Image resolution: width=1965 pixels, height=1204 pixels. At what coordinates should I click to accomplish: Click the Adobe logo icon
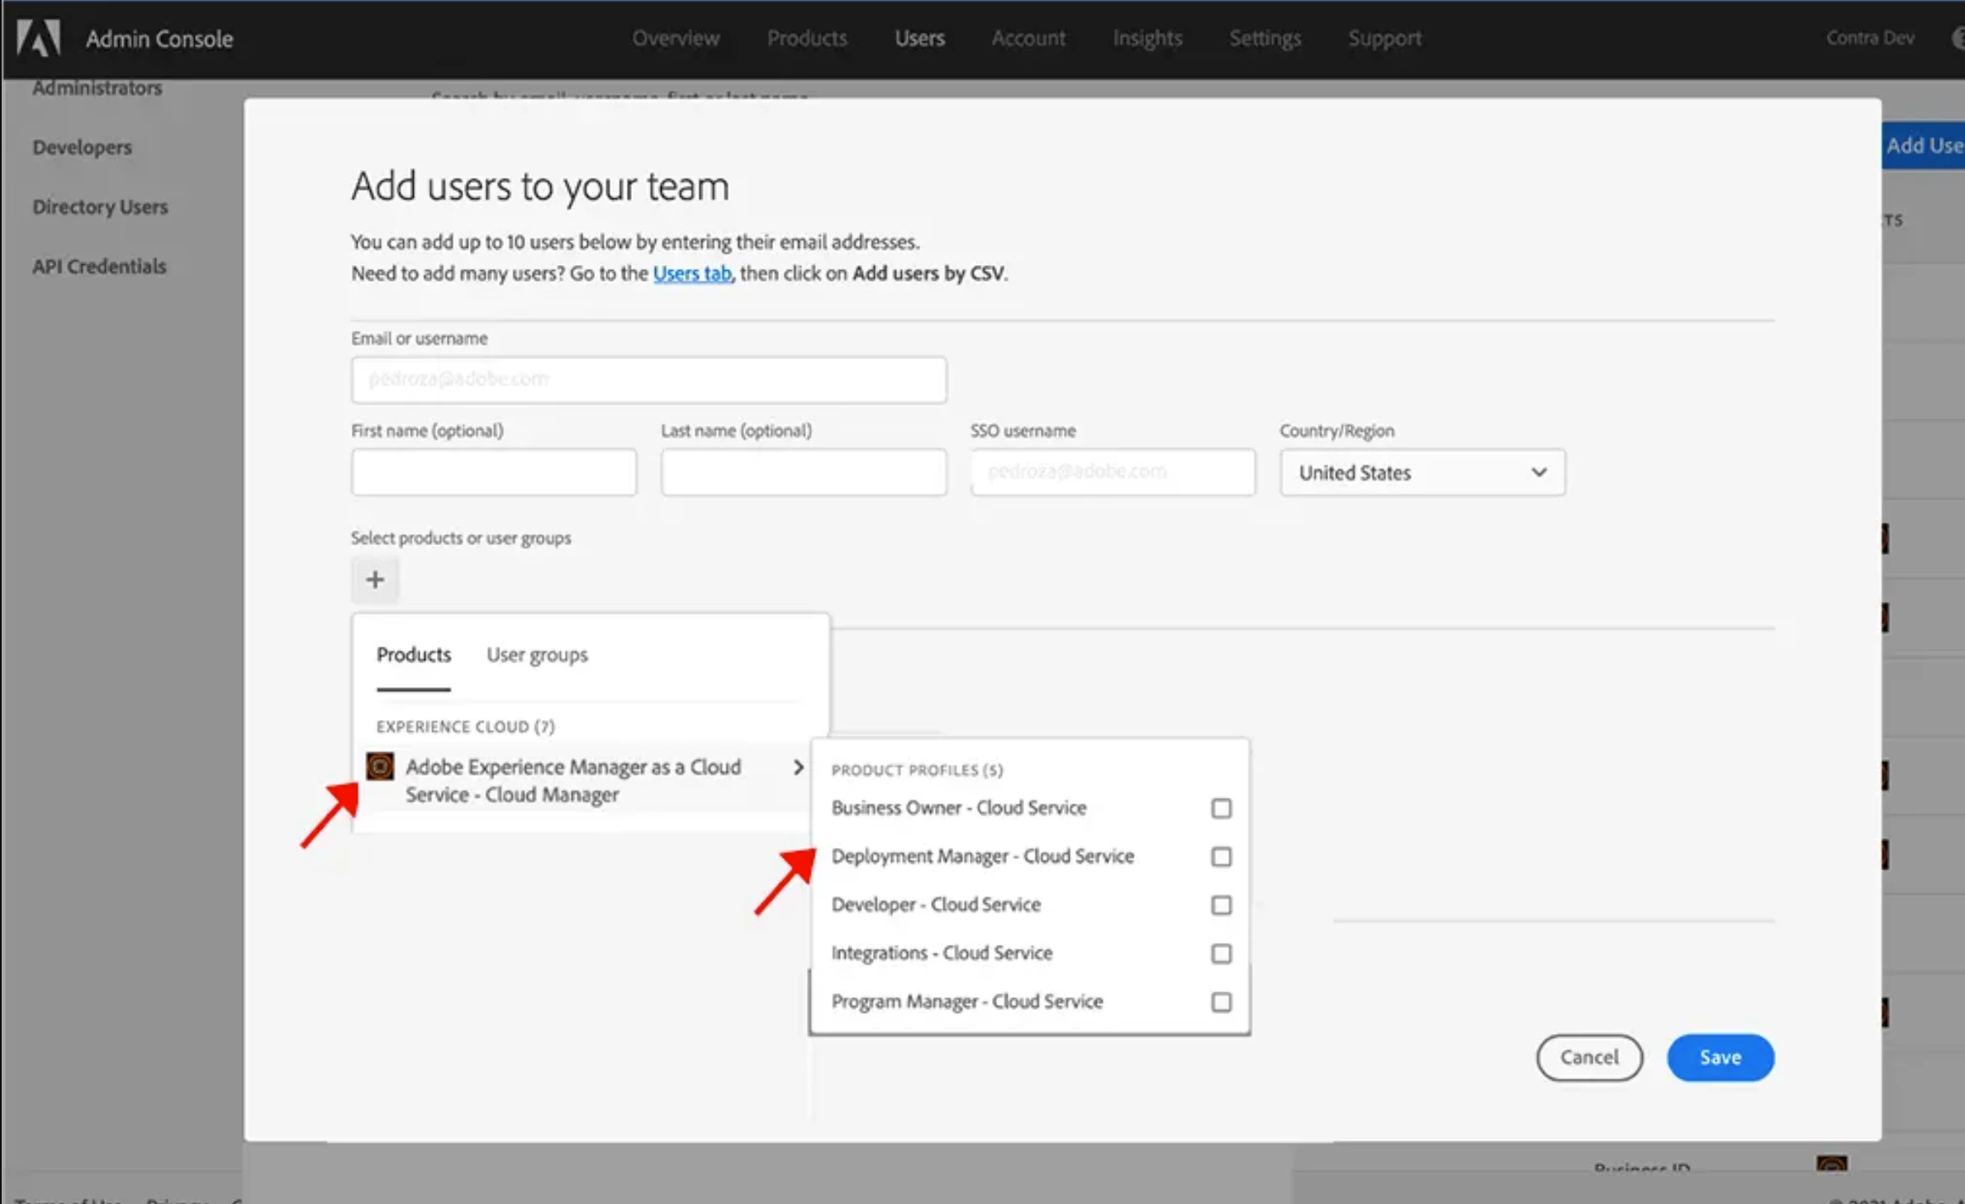[x=39, y=38]
